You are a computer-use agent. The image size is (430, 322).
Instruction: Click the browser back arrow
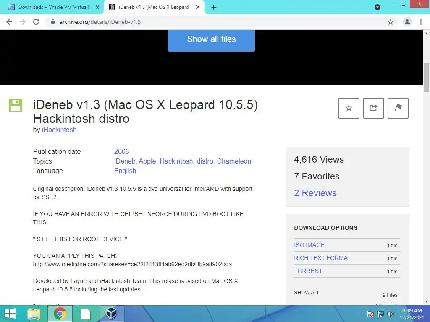[x=9, y=22]
